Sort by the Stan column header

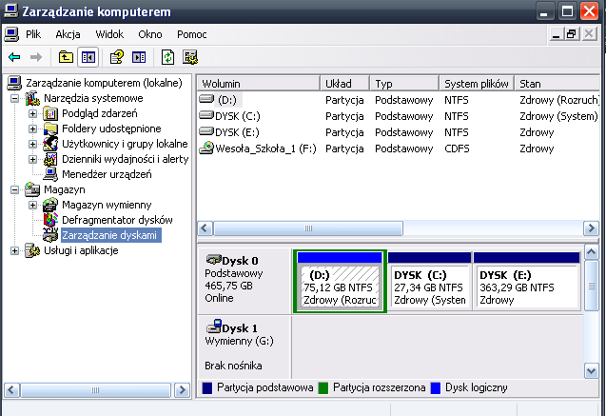click(x=557, y=84)
